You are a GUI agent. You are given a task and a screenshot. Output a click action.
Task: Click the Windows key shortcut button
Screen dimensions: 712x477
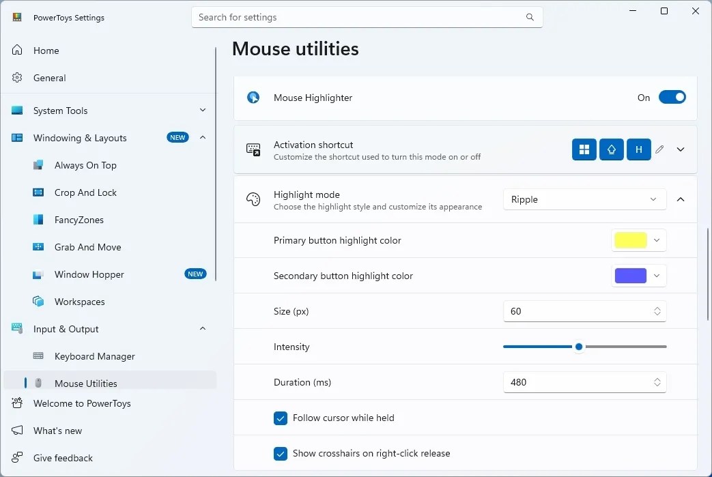click(584, 149)
